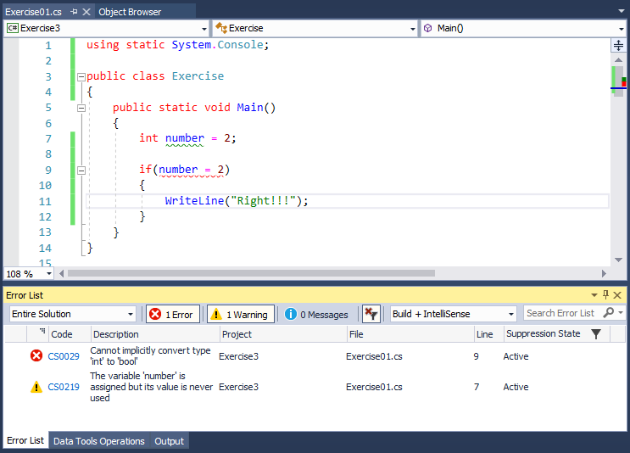
Task: Open the Exercise class dropdown
Action: 413,29
